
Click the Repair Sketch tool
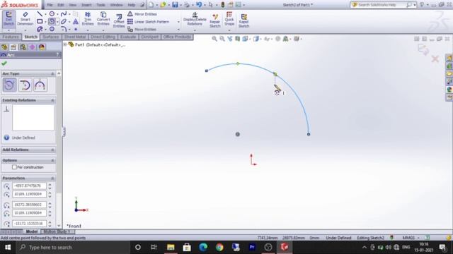pos(214,20)
